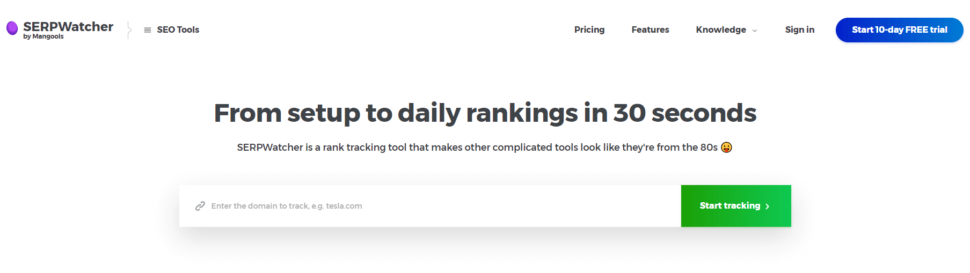The image size is (970, 273).
Task: Click the Sign in link
Action: click(799, 29)
